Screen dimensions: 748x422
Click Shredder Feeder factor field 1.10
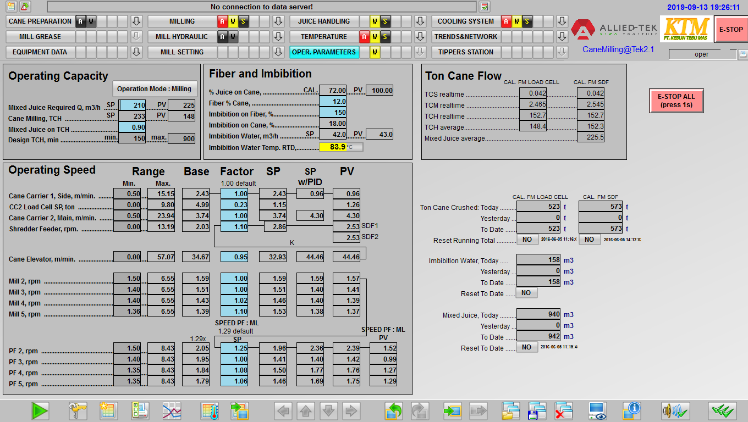point(234,226)
